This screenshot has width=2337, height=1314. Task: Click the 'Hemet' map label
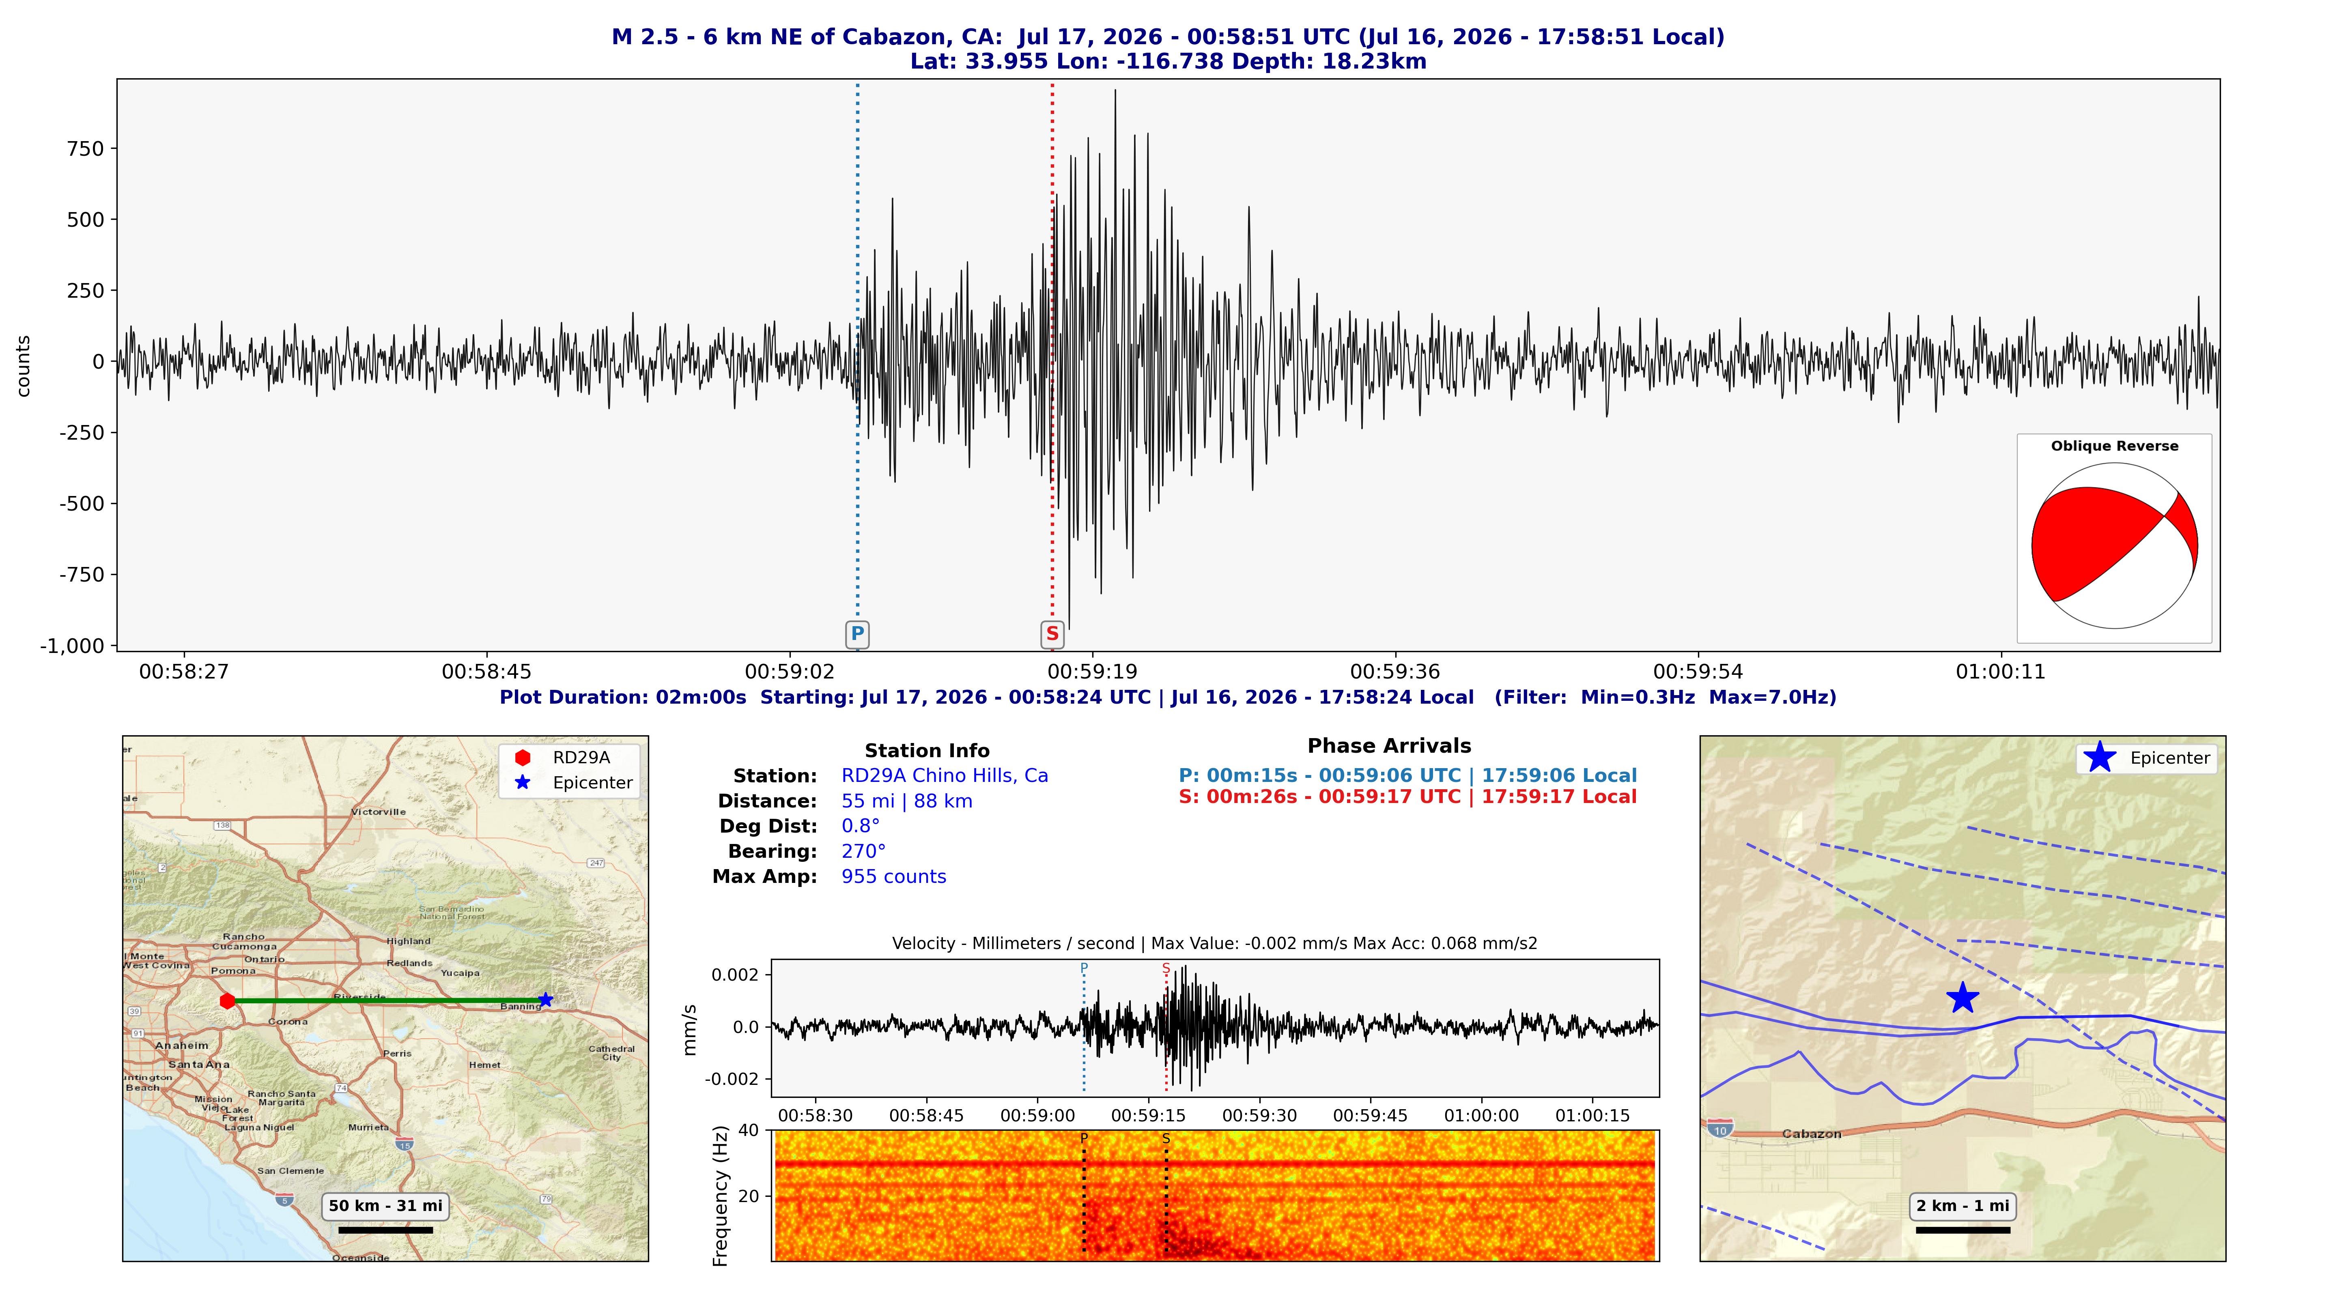point(484,1065)
